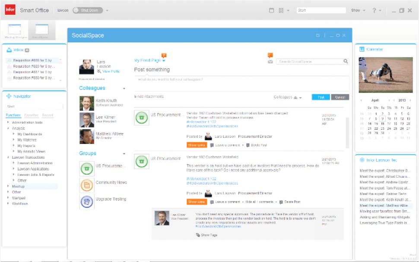This screenshot has width=419, height=262.
Task: Expand Colleagues section dropdown arrow
Action: click(x=124, y=89)
